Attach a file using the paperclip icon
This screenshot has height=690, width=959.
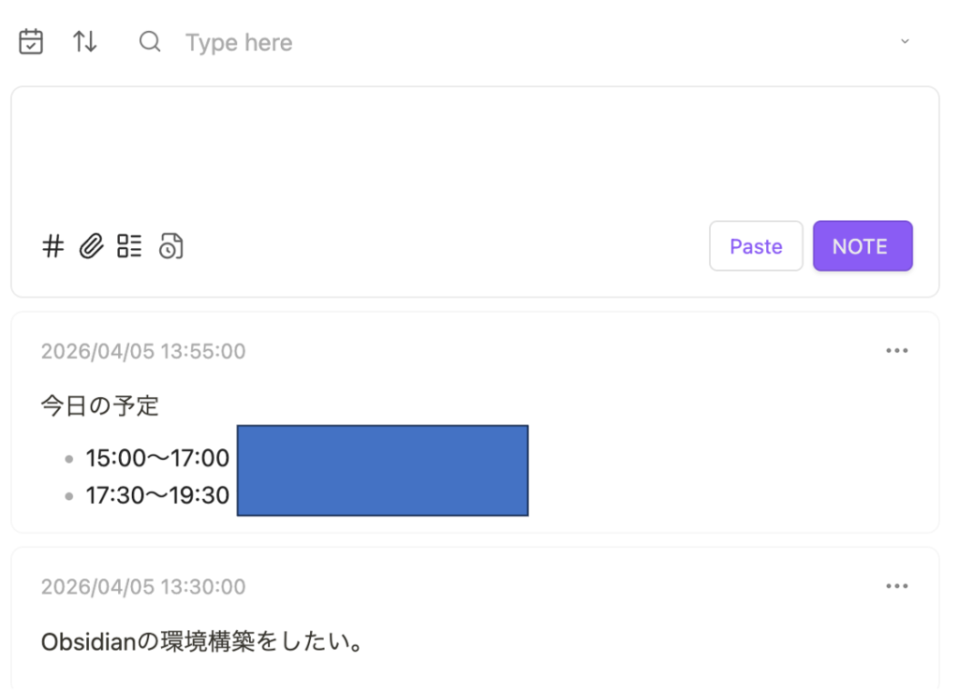[x=91, y=246]
